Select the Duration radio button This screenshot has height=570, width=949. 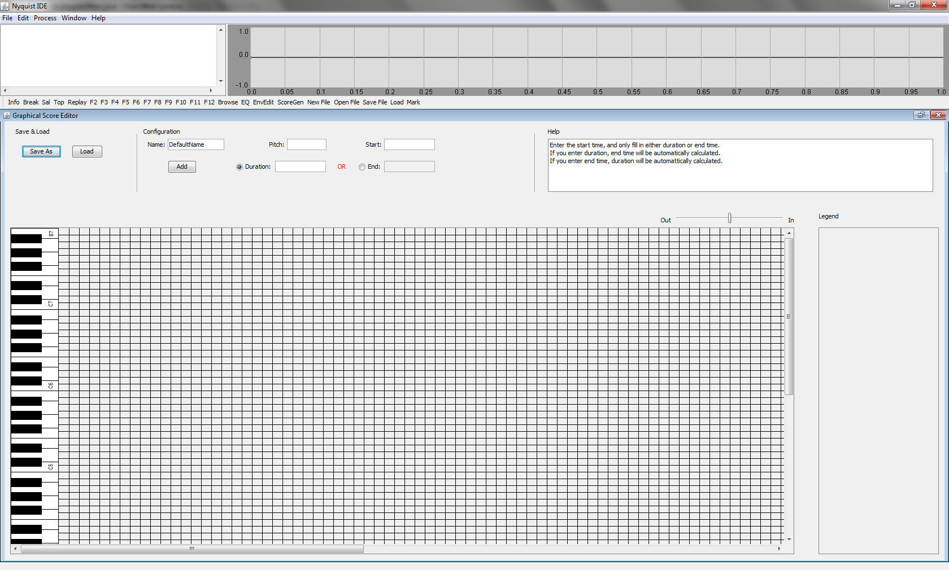(x=240, y=167)
